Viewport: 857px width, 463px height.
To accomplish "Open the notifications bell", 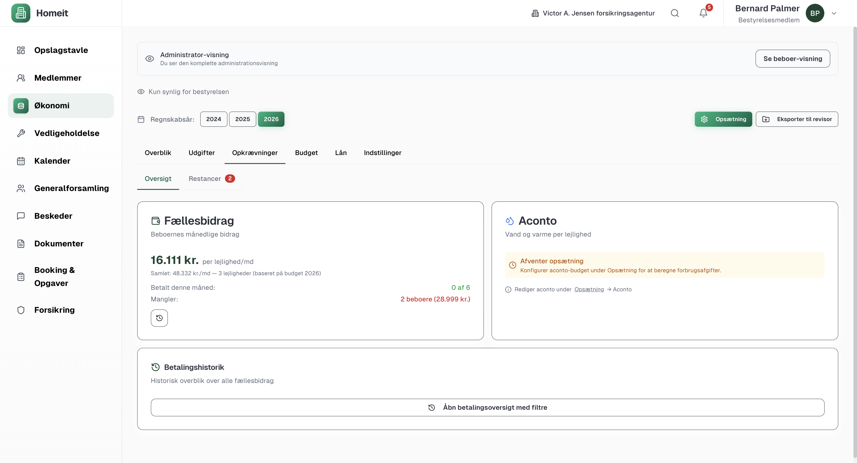I will (x=703, y=13).
